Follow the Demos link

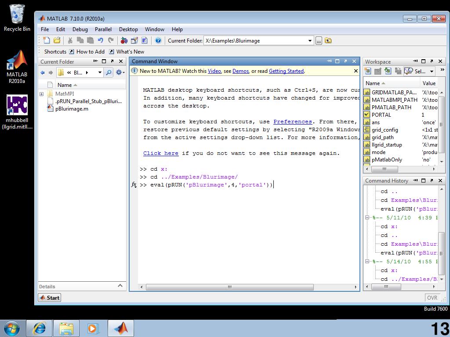[x=240, y=71]
